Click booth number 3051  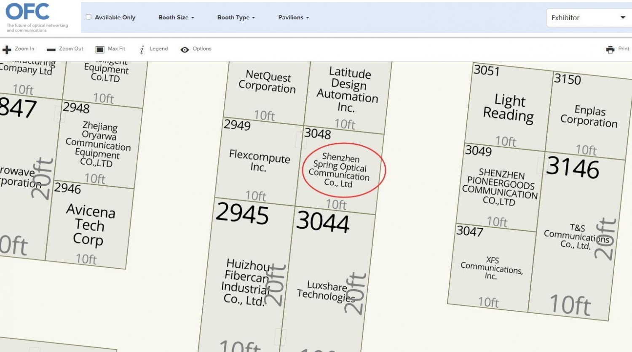[487, 70]
